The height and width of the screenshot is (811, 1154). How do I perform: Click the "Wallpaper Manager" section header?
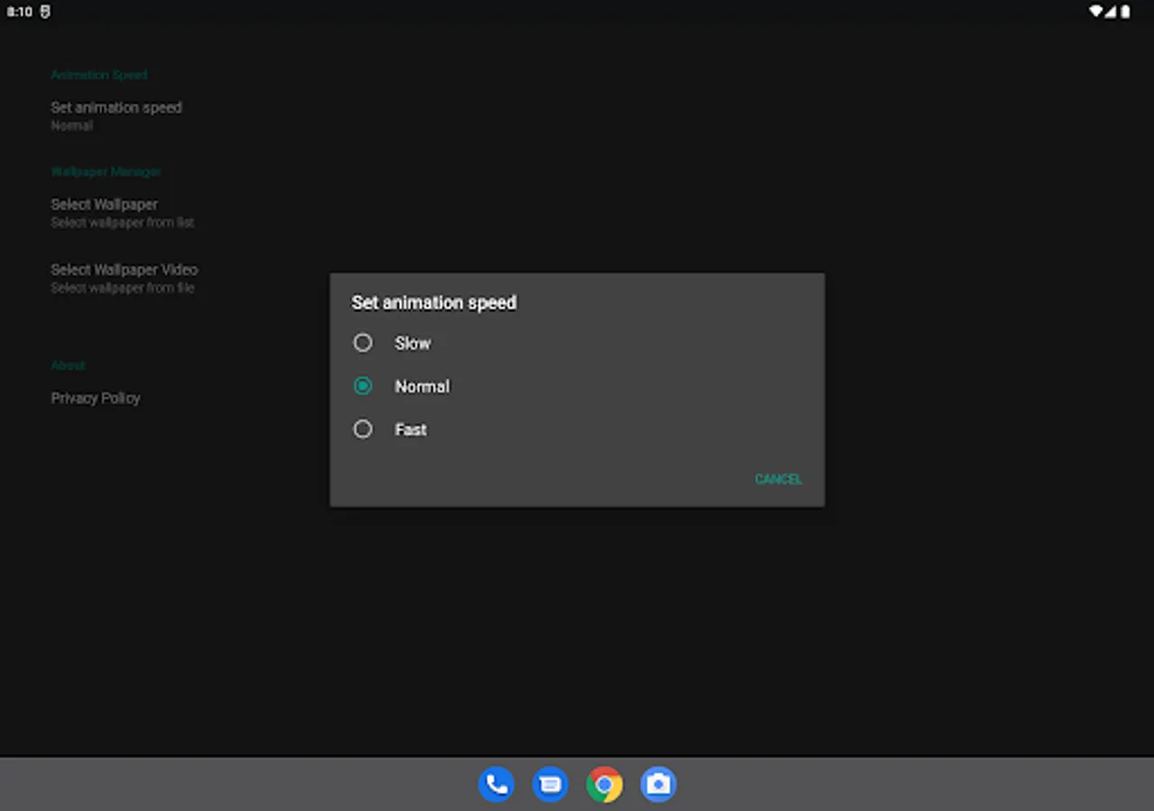(105, 171)
